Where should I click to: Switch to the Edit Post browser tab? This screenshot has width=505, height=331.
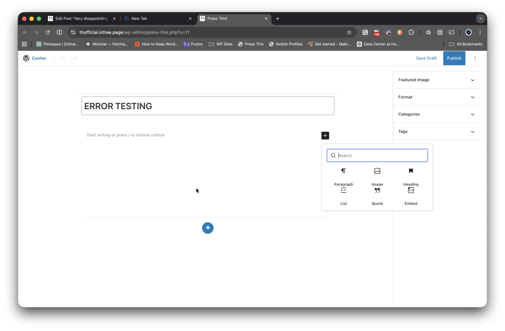click(81, 18)
